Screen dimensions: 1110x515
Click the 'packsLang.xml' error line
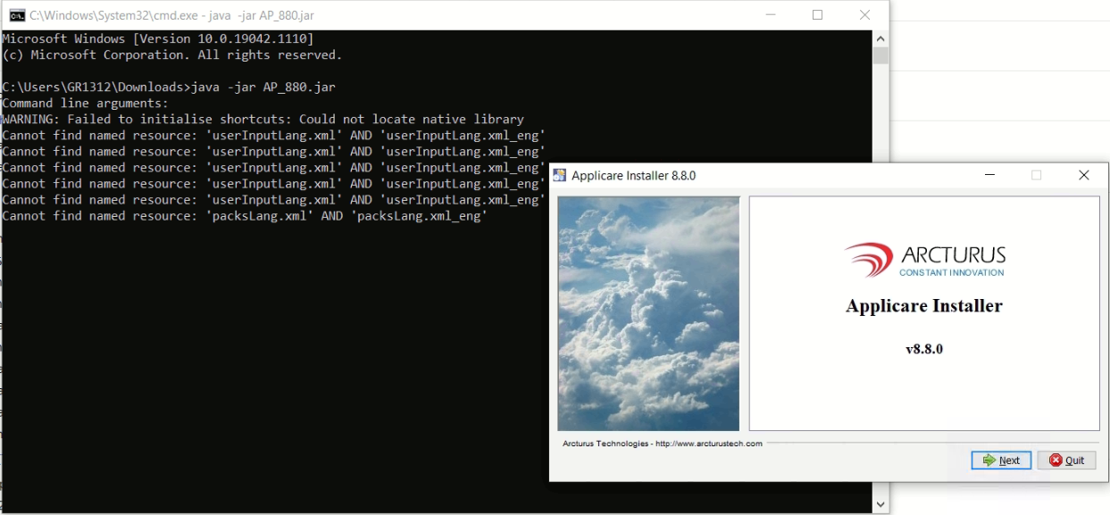click(245, 216)
